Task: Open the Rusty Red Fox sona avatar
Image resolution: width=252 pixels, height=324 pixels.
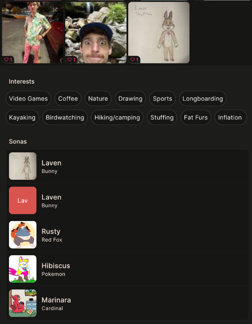Action: (x=23, y=235)
